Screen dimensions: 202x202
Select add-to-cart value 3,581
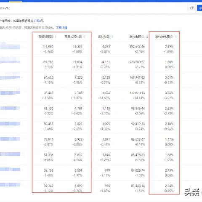pos(79,170)
